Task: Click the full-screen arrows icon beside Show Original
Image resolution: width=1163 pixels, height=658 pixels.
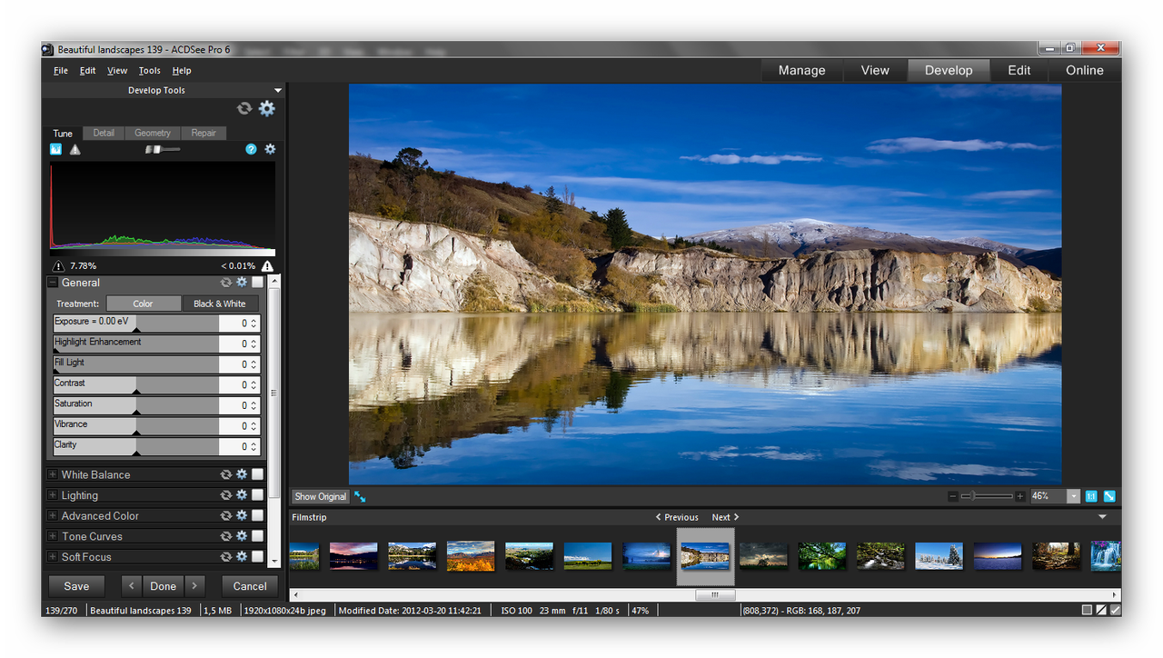Action: tap(361, 496)
